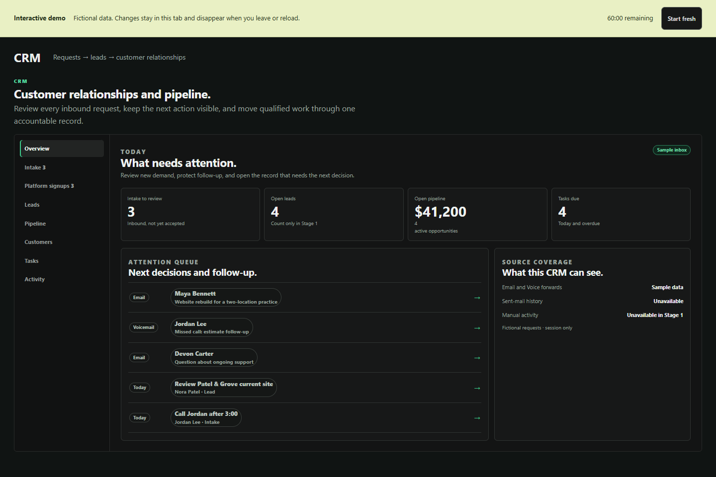The image size is (716, 477).
Task: Click Email and Voice forwards label
Action: click(x=532, y=287)
